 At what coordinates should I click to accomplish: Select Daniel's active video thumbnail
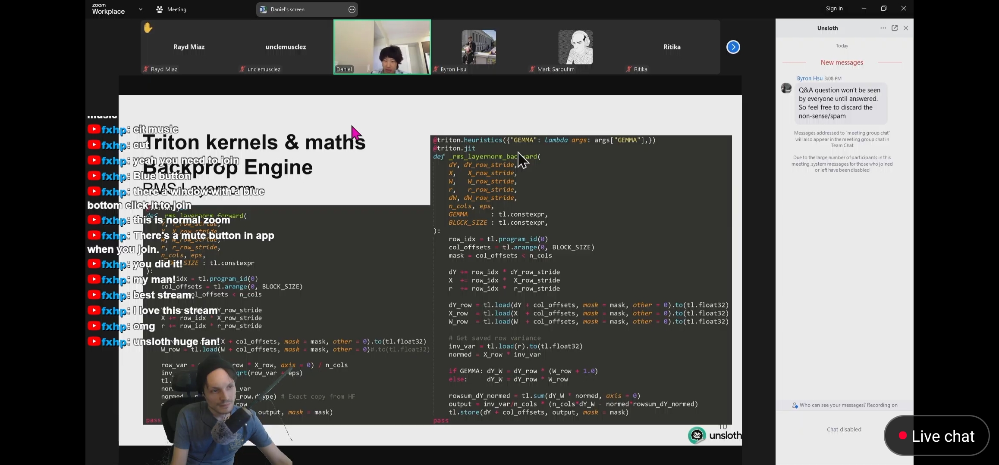(x=382, y=46)
